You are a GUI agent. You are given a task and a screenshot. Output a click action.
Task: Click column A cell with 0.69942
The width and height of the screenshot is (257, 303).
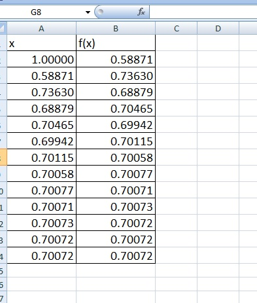click(x=42, y=141)
